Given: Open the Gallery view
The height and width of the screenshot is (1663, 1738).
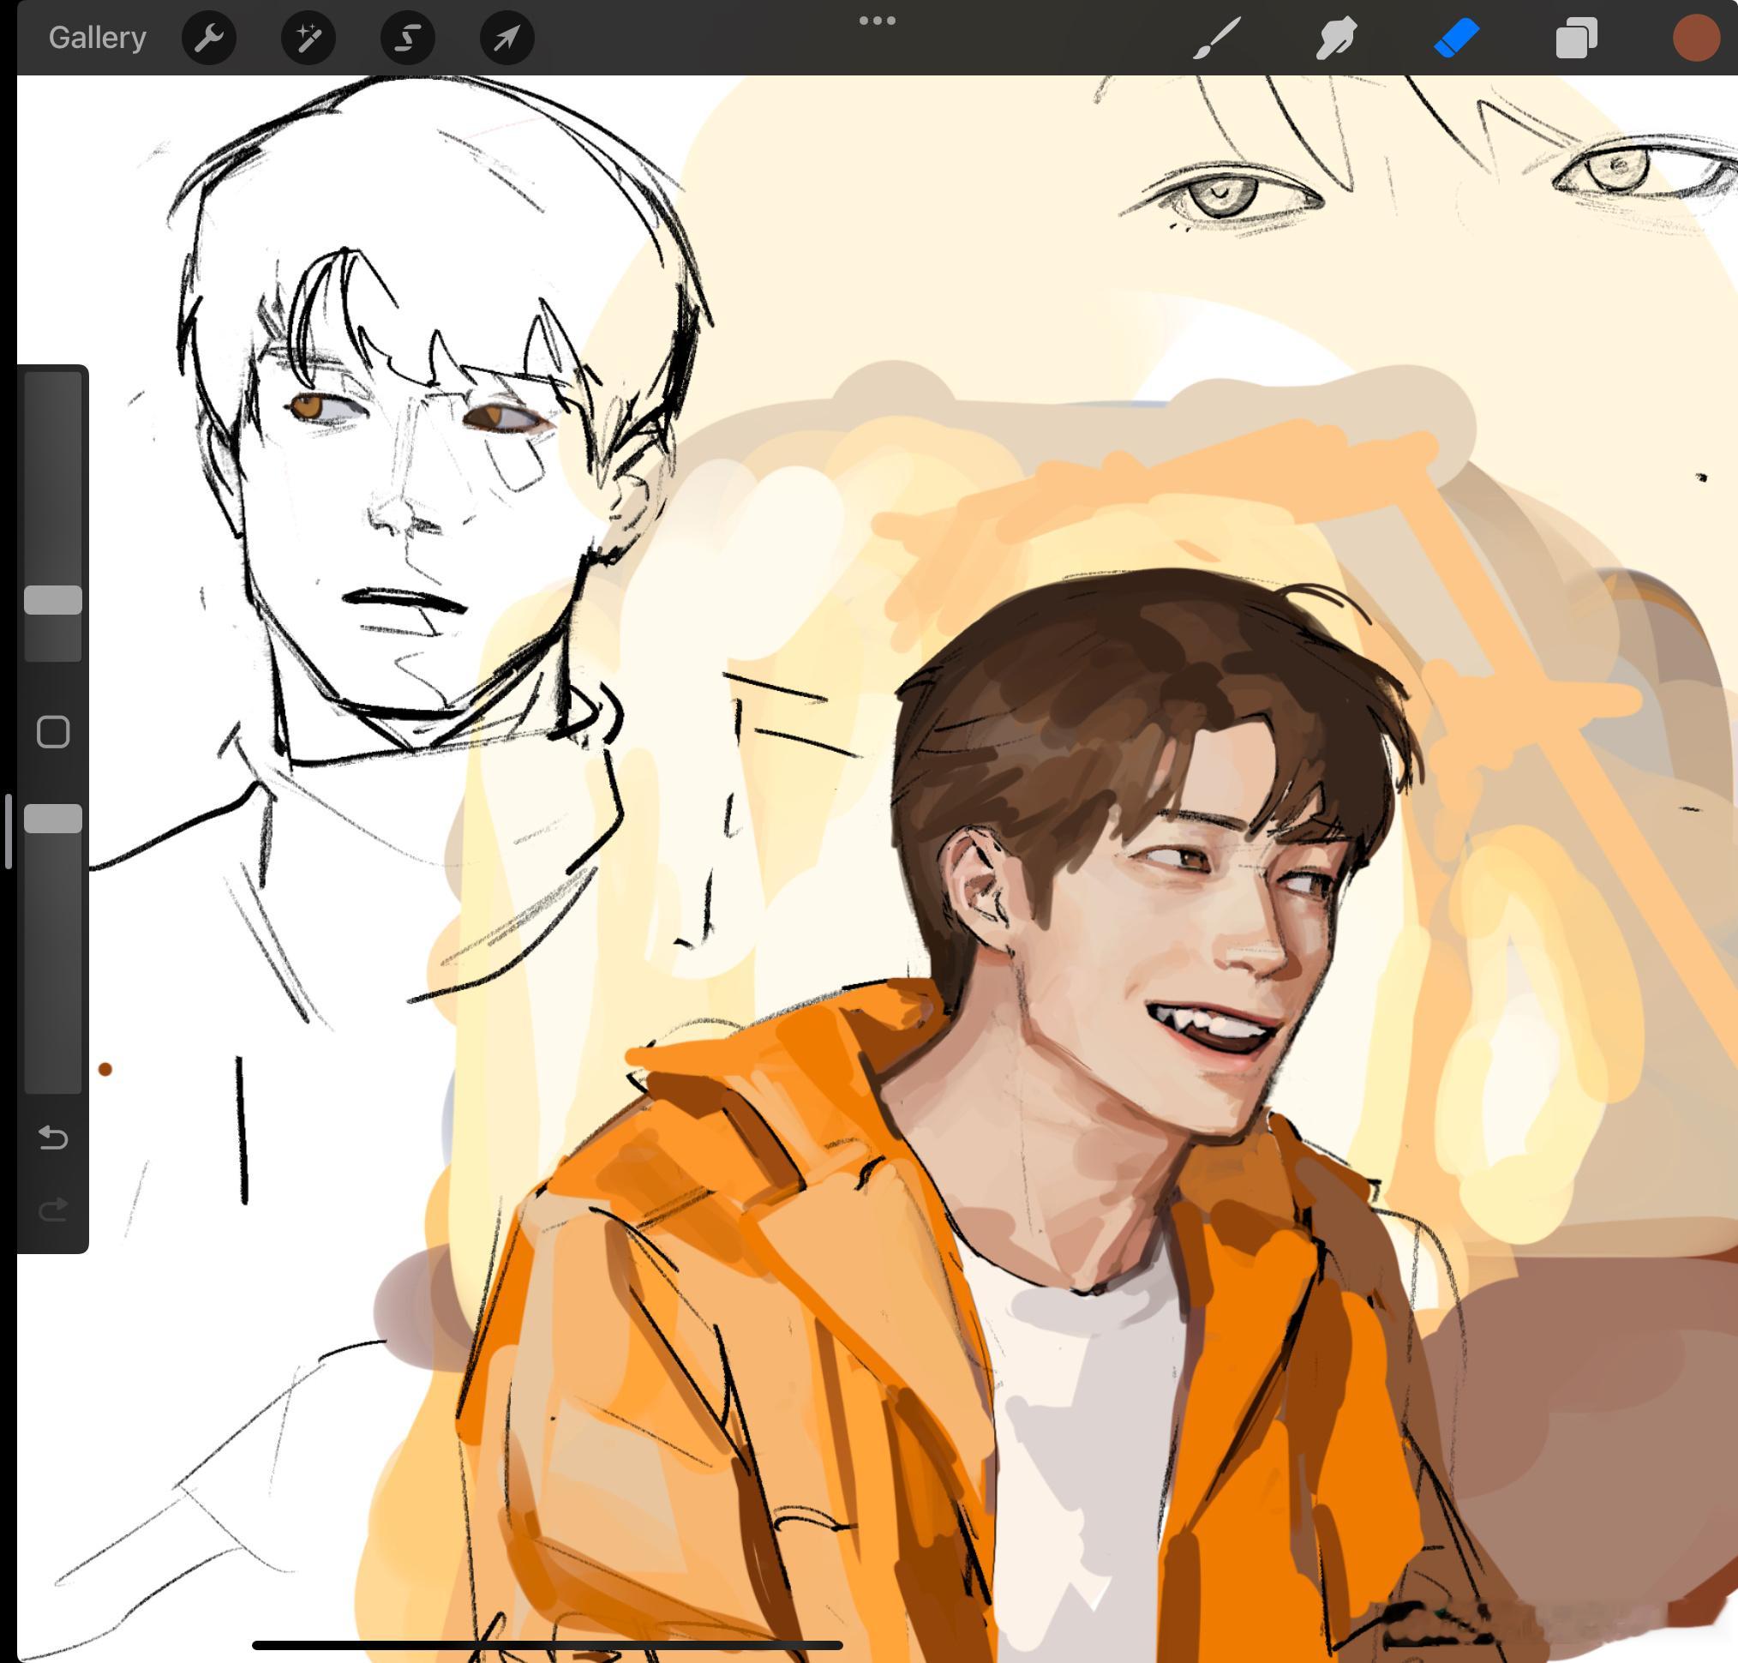Looking at the screenshot, I should [97, 38].
